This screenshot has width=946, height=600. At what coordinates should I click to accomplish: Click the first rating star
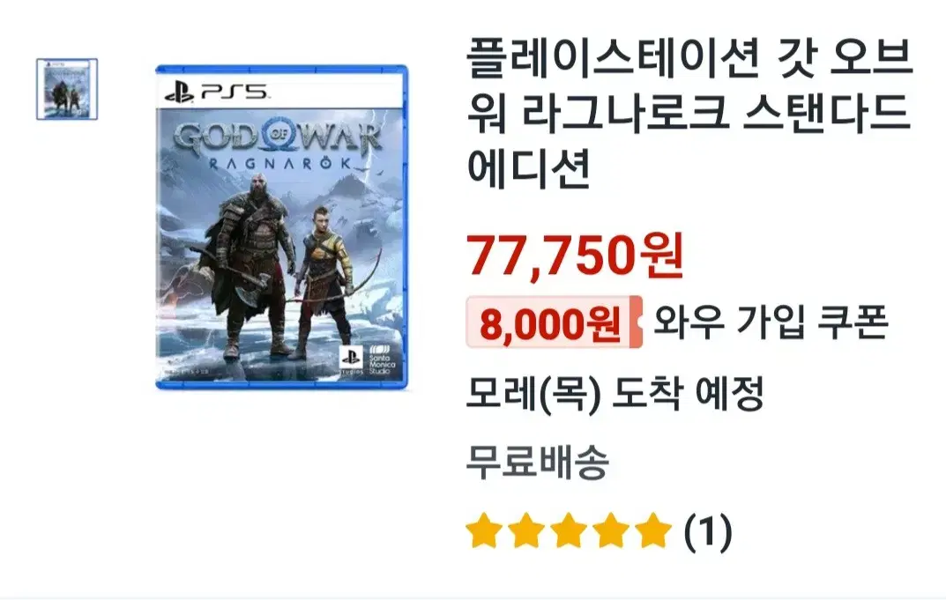point(485,530)
